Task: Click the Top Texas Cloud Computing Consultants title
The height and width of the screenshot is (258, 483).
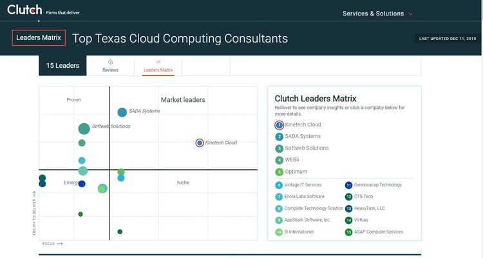Action: point(180,39)
